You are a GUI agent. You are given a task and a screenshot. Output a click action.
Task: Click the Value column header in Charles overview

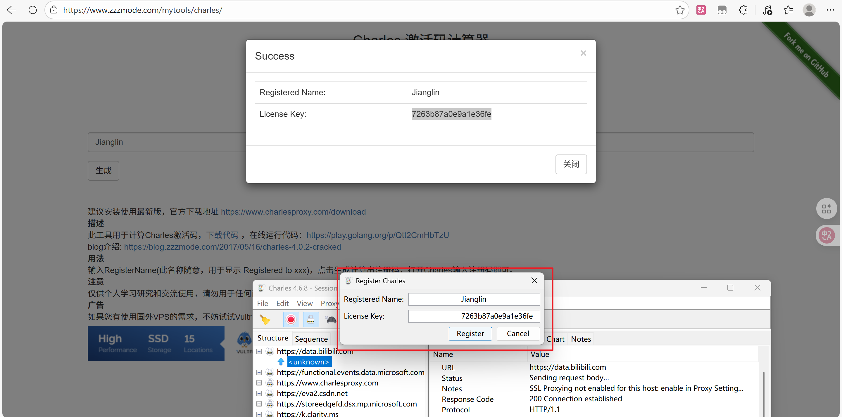(x=643, y=354)
